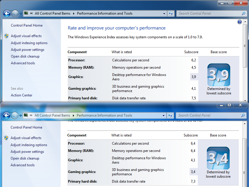Click search magnifier icon in top window
The height and width of the screenshot is (187, 249).
point(243,13)
